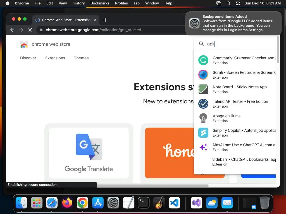This screenshot has width=286, height=214.
Task: Open Visual Studio purple icon in dock
Action: [x=196, y=203]
